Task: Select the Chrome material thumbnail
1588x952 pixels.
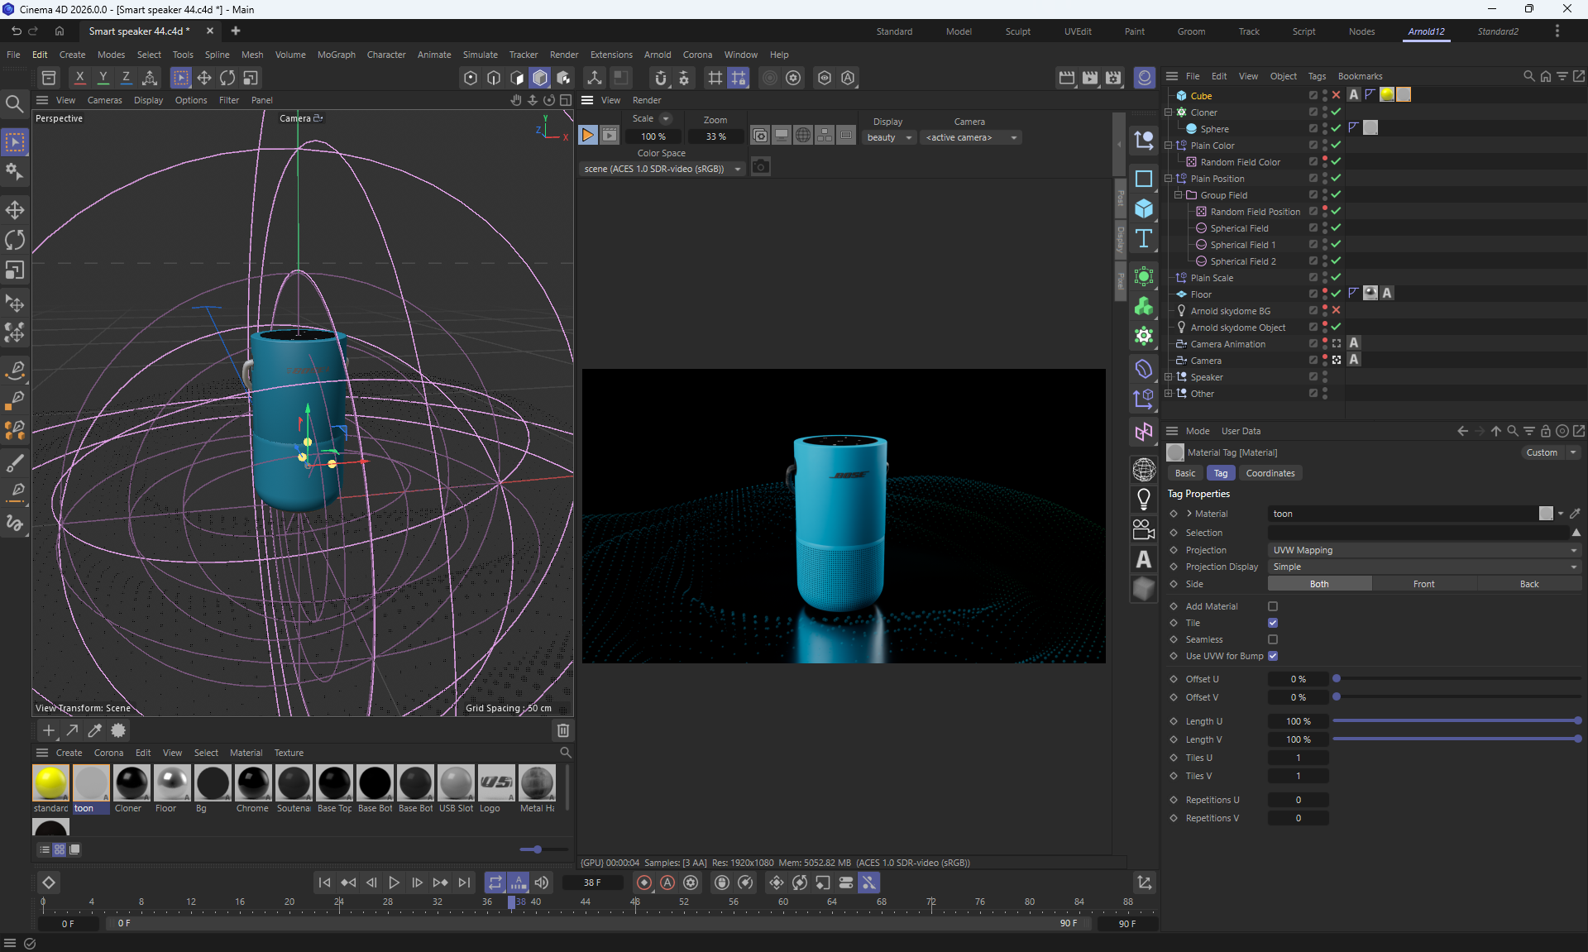Action: click(253, 783)
